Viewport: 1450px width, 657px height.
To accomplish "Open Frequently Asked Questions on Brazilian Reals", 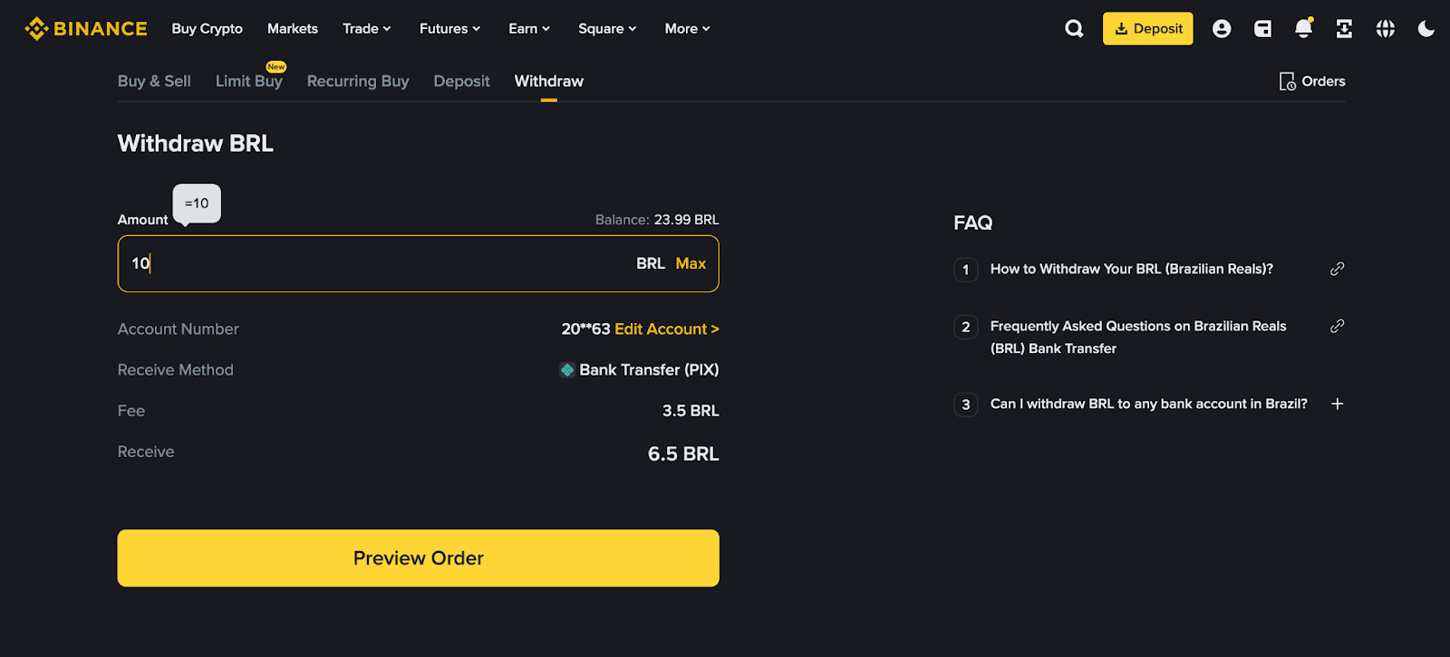I will (1138, 337).
